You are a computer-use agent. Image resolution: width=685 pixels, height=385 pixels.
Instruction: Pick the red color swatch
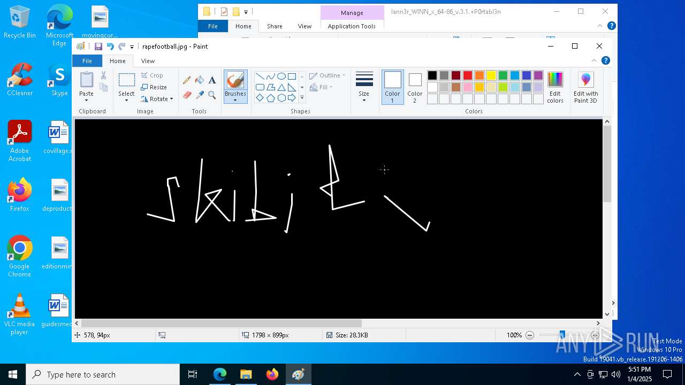pyautogui.click(x=468, y=75)
